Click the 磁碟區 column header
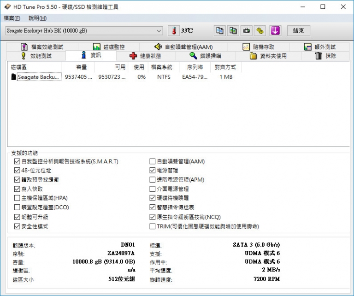Viewport: 354px width, 296px height. point(34,67)
